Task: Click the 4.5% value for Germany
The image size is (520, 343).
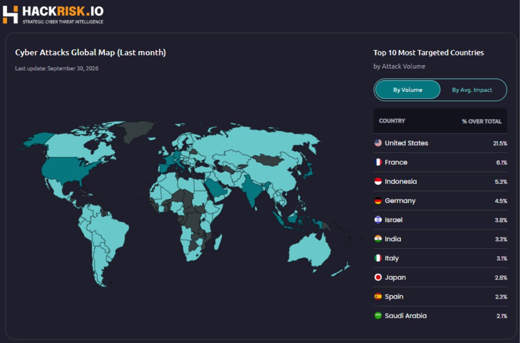Action: tap(501, 201)
